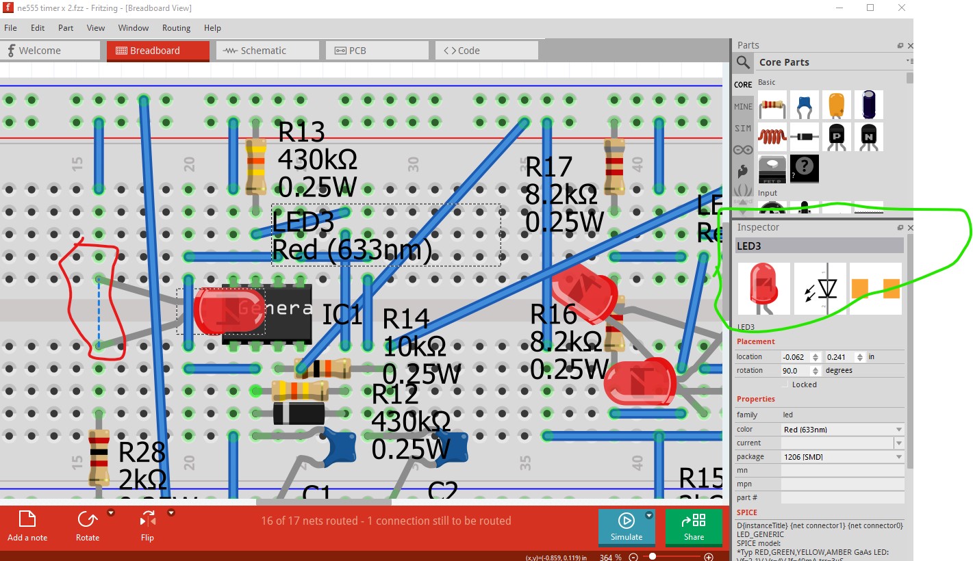The width and height of the screenshot is (973, 561).
Task: Click the green Share button
Action: [x=694, y=527]
